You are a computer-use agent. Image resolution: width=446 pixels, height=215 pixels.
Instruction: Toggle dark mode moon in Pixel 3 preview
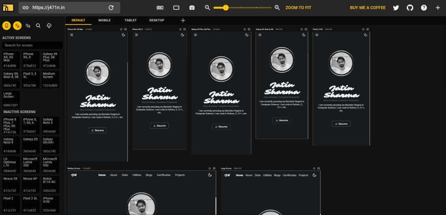pos(365,35)
